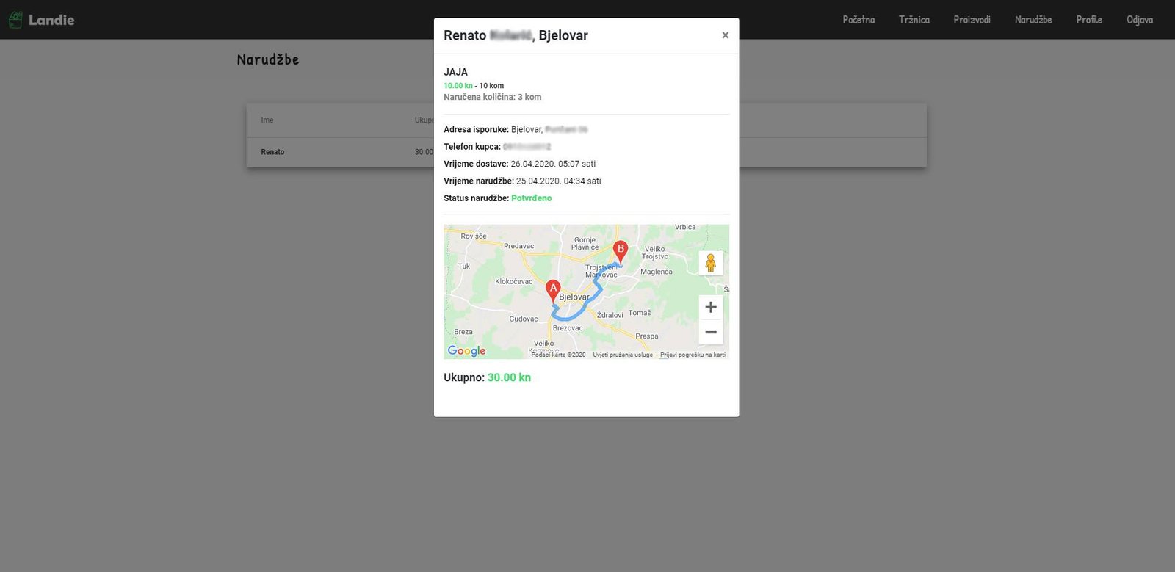This screenshot has width=1175, height=572.
Task: Click map marker B near Trojstveni Markovac
Action: (x=620, y=251)
